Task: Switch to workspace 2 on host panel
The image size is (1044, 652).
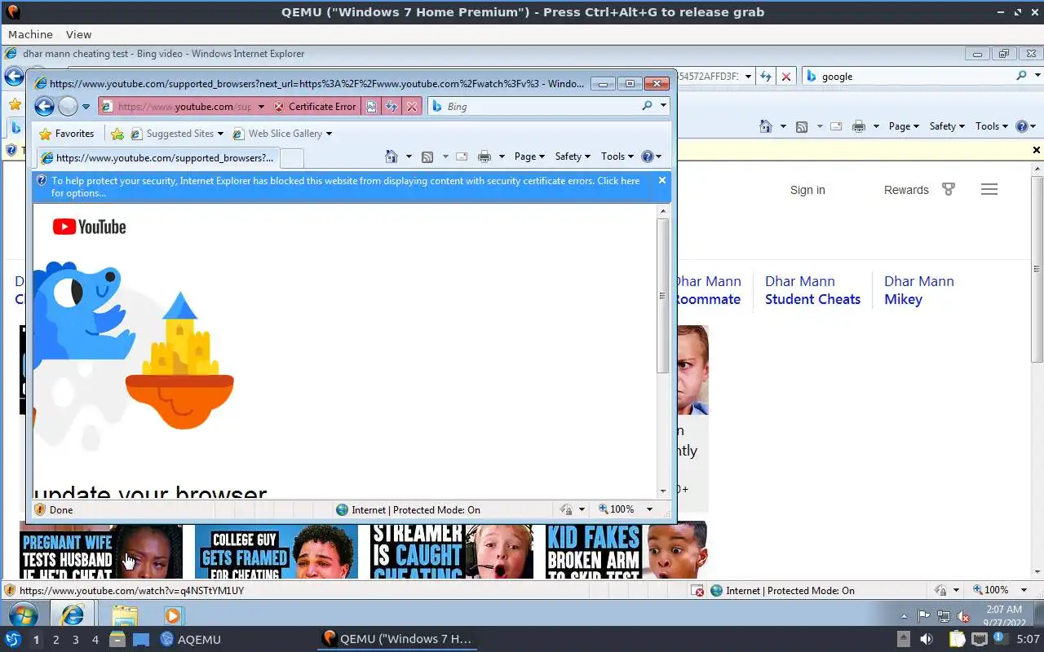Action: point(55,640)
